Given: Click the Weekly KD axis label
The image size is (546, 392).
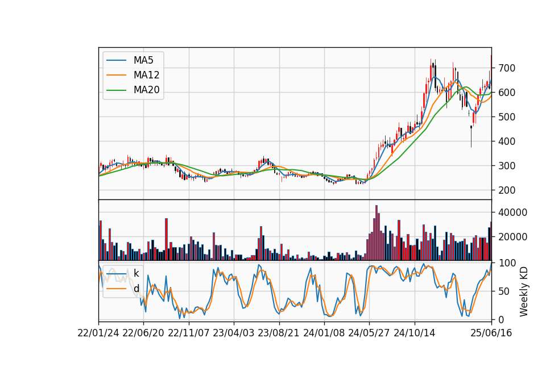Looking at the screenshot, I should [524, 291].
